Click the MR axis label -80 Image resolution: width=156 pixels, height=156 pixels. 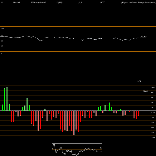point(152,133)
